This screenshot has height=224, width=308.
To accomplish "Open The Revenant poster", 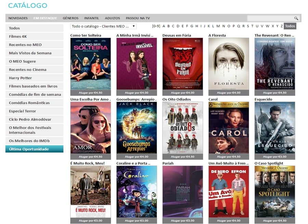I will click(x=275, y=64).
